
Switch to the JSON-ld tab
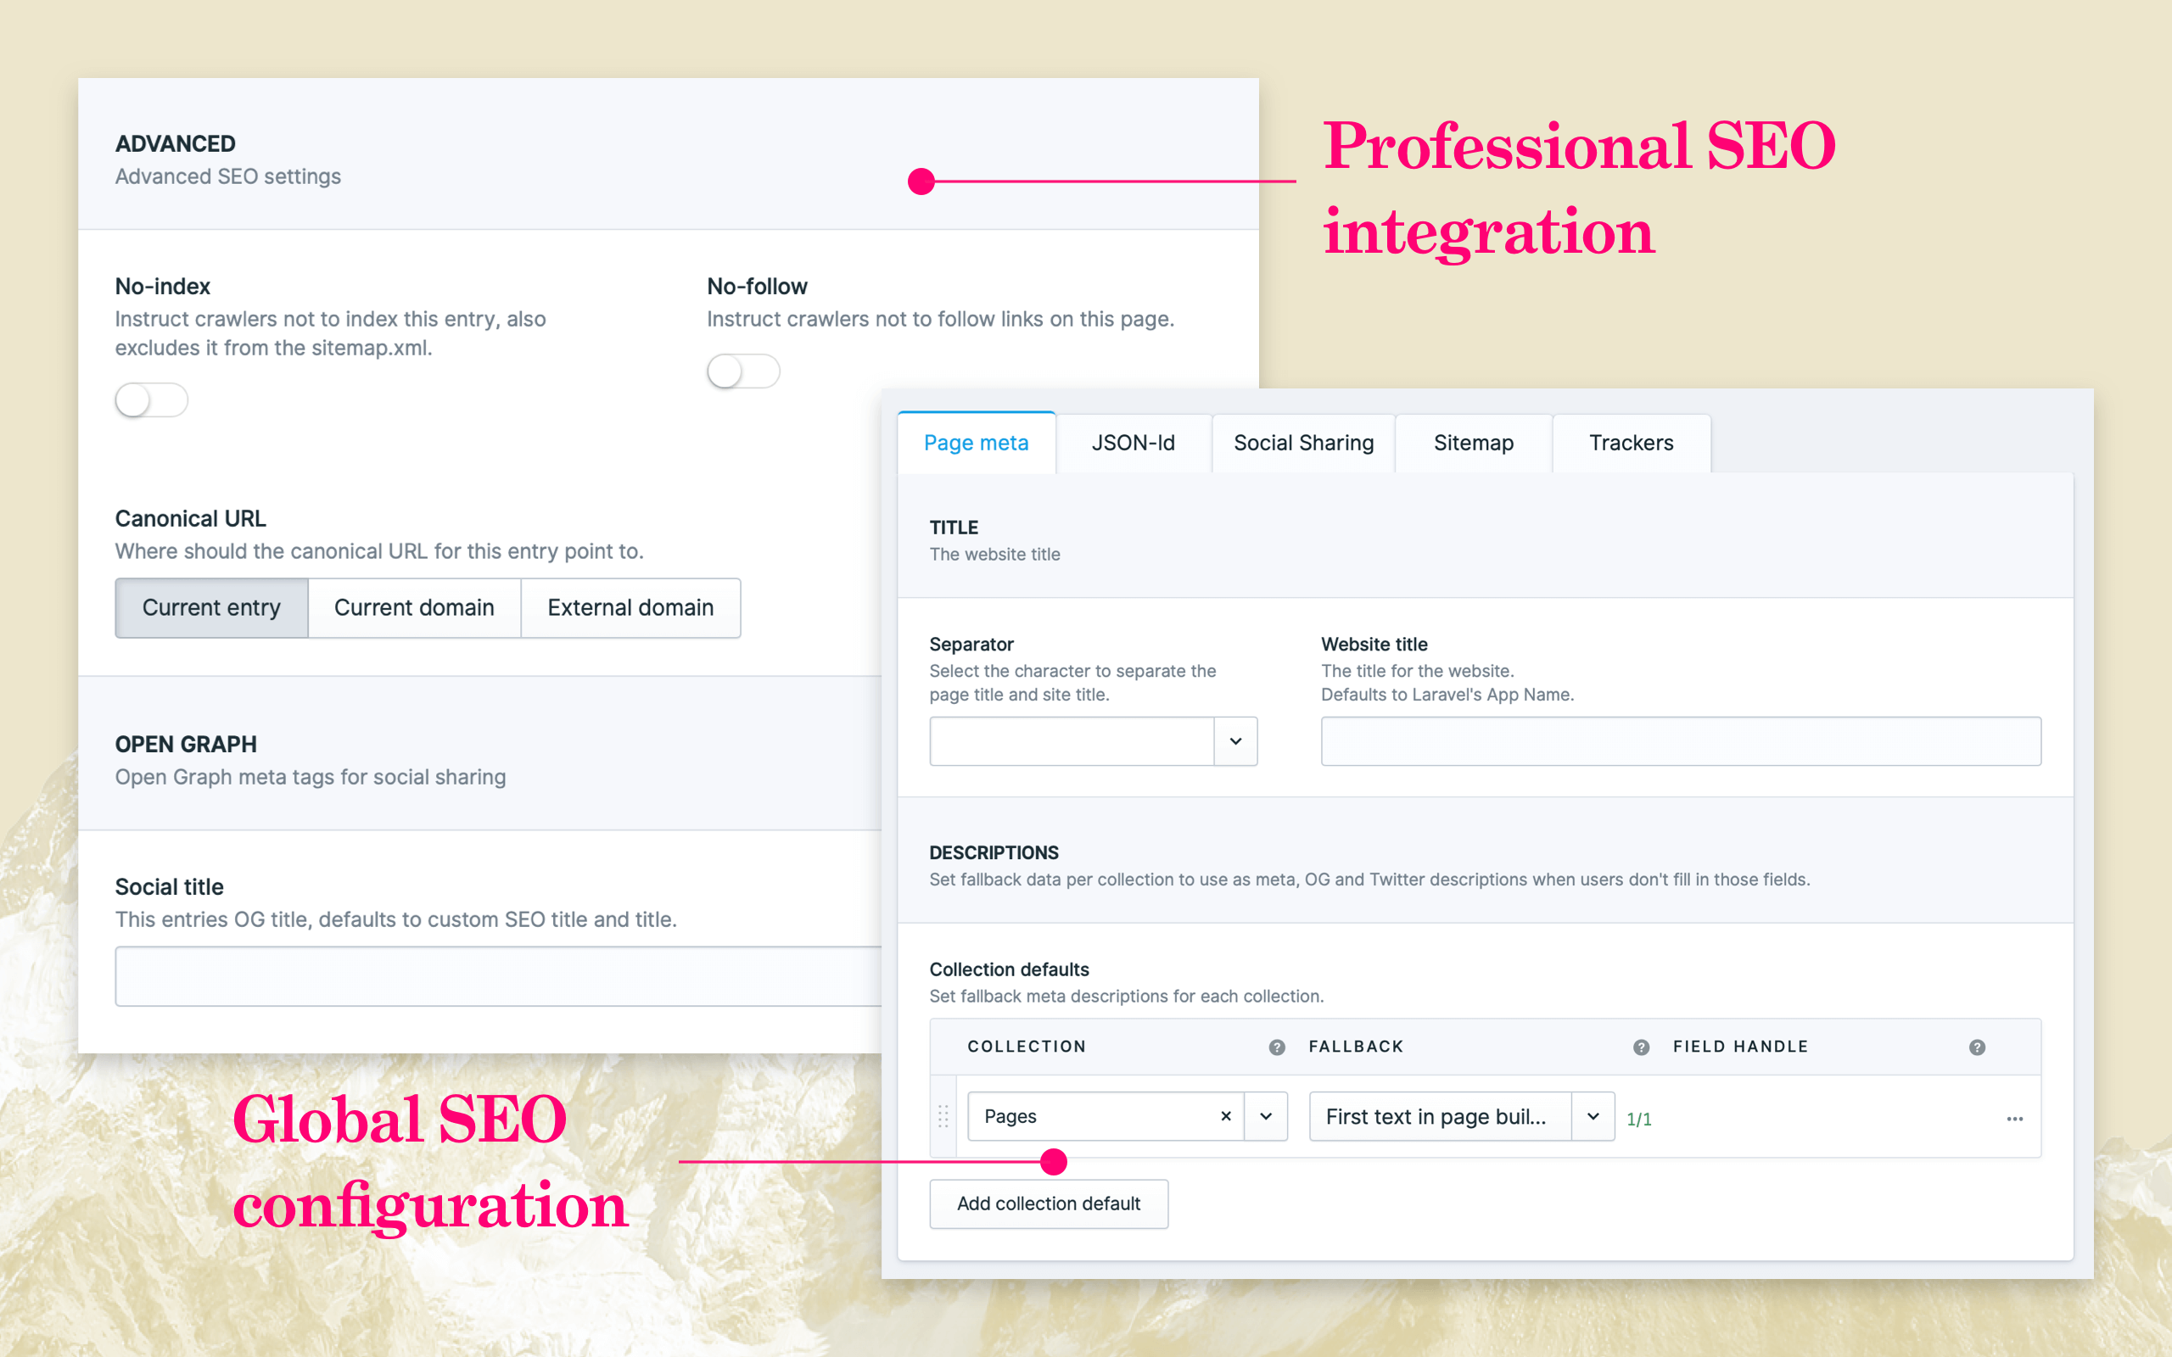click(1133, 443)
